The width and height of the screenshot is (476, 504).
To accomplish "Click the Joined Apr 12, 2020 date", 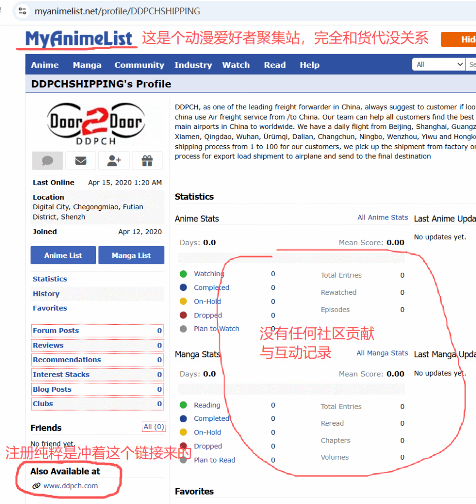I will point(140,232).
